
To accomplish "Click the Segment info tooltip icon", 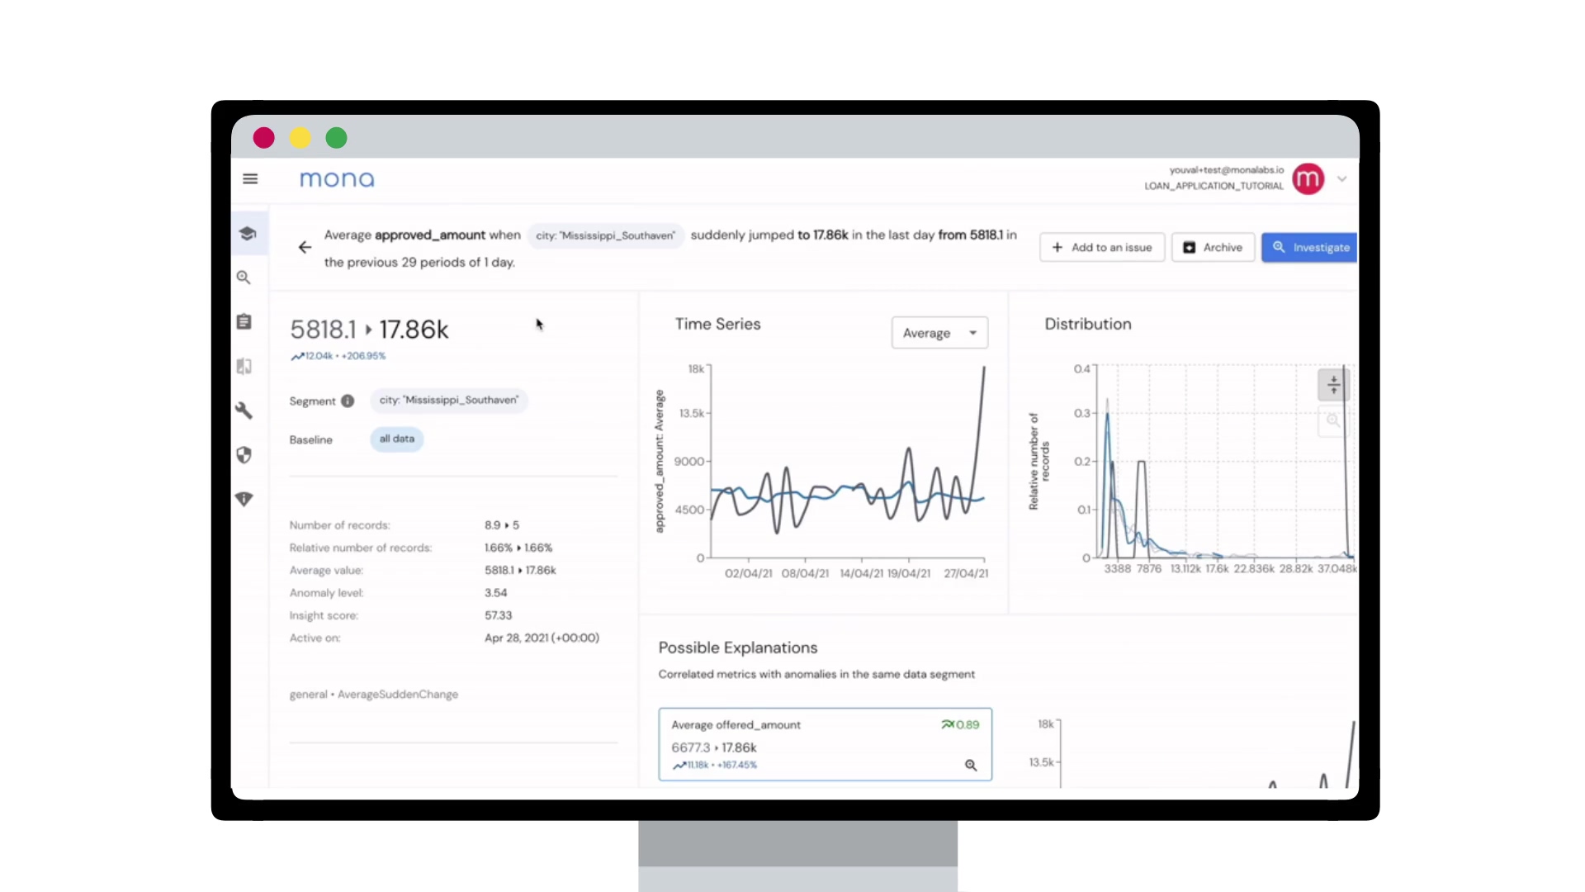I will coord(348,401).
